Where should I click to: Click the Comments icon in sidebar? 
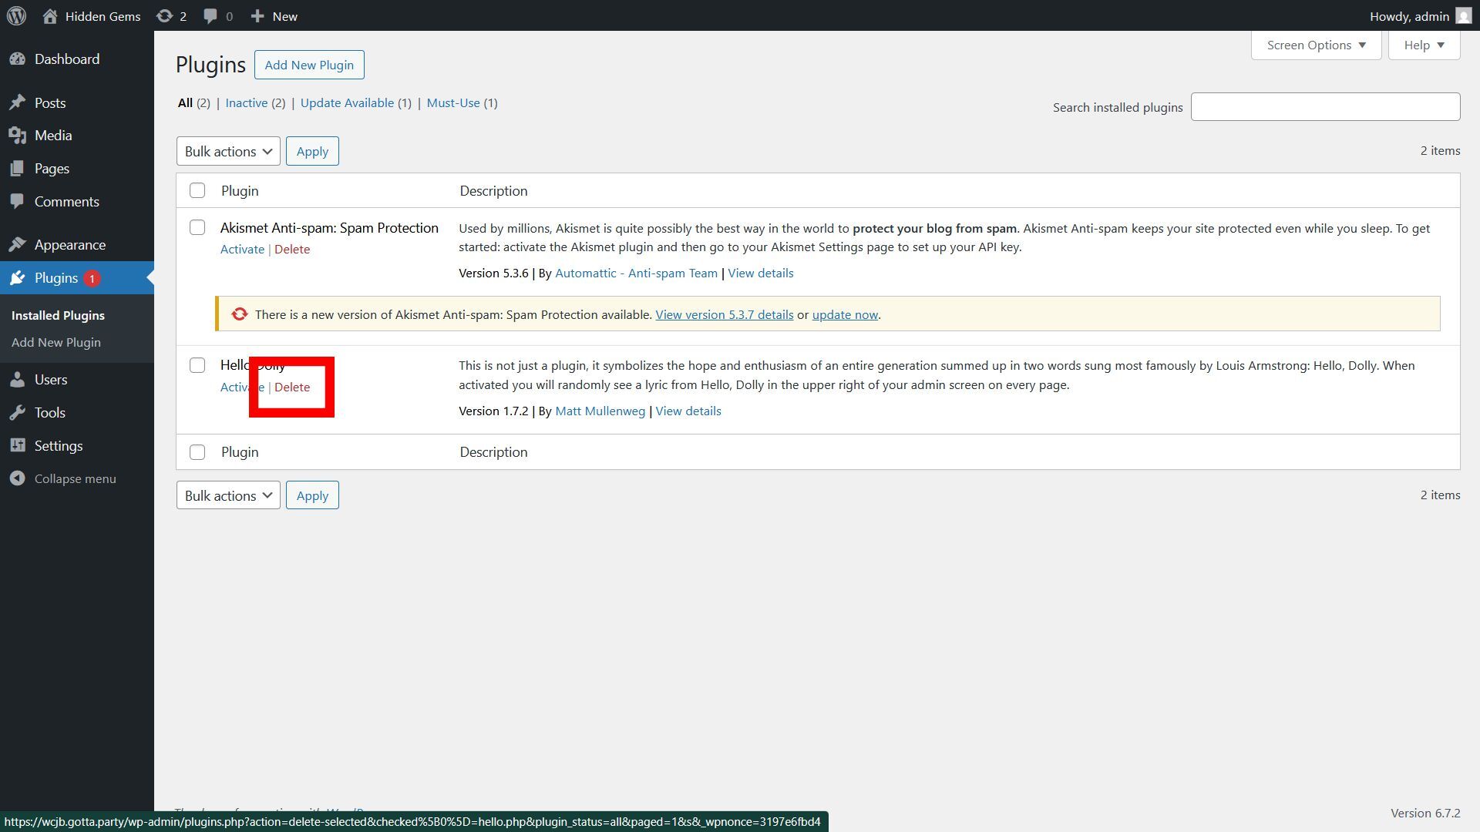(x=18, y=202)
